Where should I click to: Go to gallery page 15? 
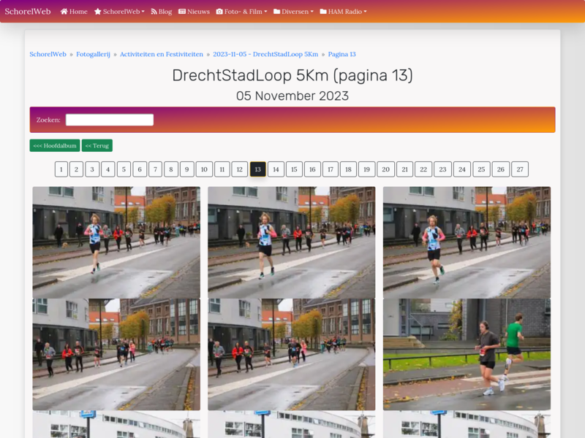pos(294,169)
